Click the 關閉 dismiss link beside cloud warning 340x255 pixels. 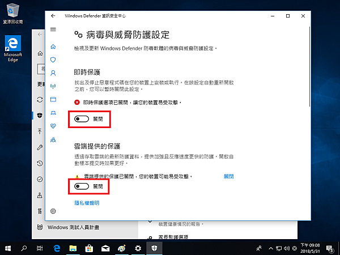click(x=228, y=177)
